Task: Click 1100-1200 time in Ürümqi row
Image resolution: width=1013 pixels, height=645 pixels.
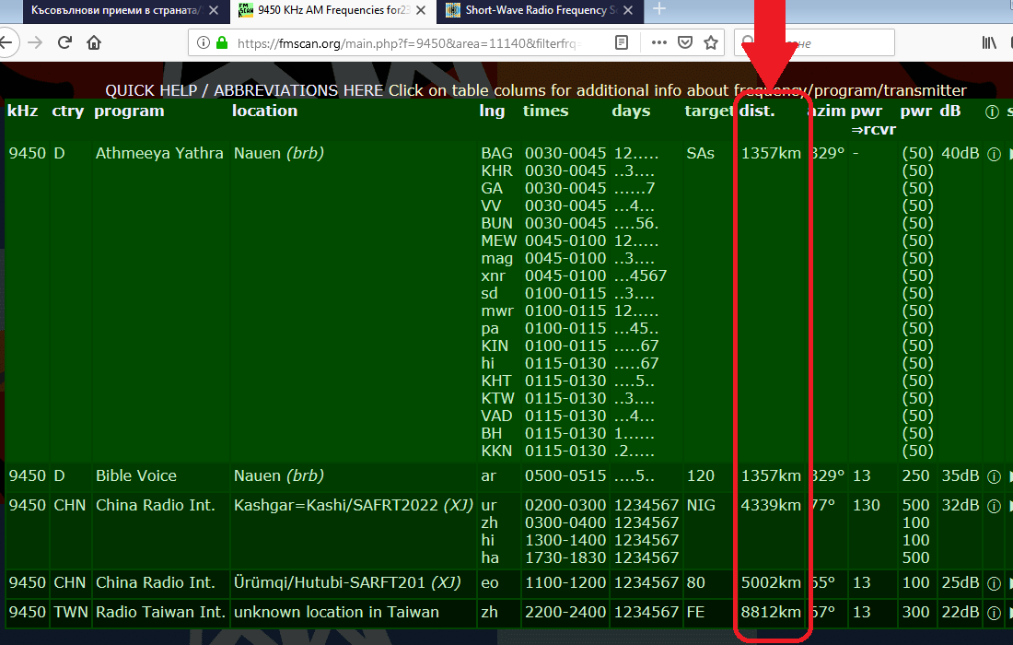Action: [x=565, y=582]
